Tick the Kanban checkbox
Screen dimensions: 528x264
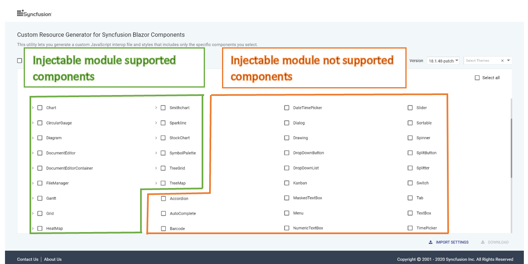[x=287, y=183]
